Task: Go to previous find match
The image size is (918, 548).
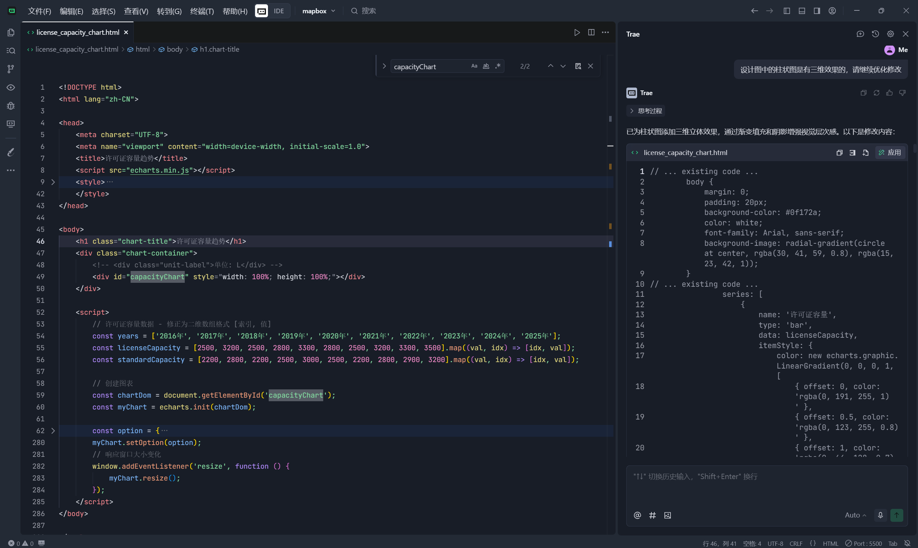Action: (550, 66)
